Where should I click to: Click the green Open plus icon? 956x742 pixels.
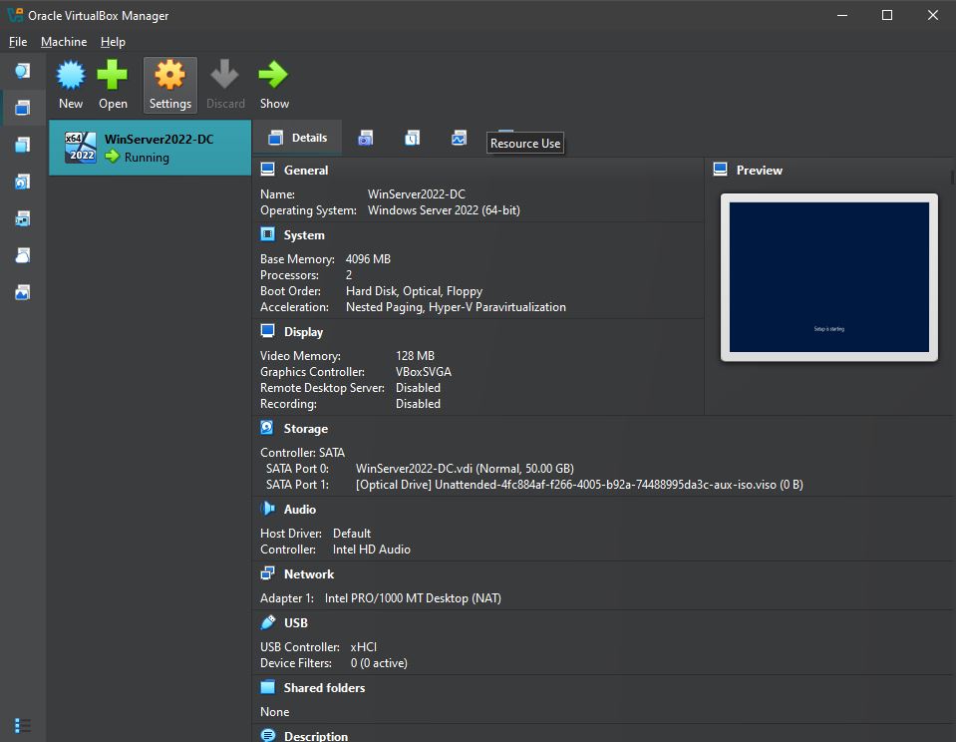113,75
